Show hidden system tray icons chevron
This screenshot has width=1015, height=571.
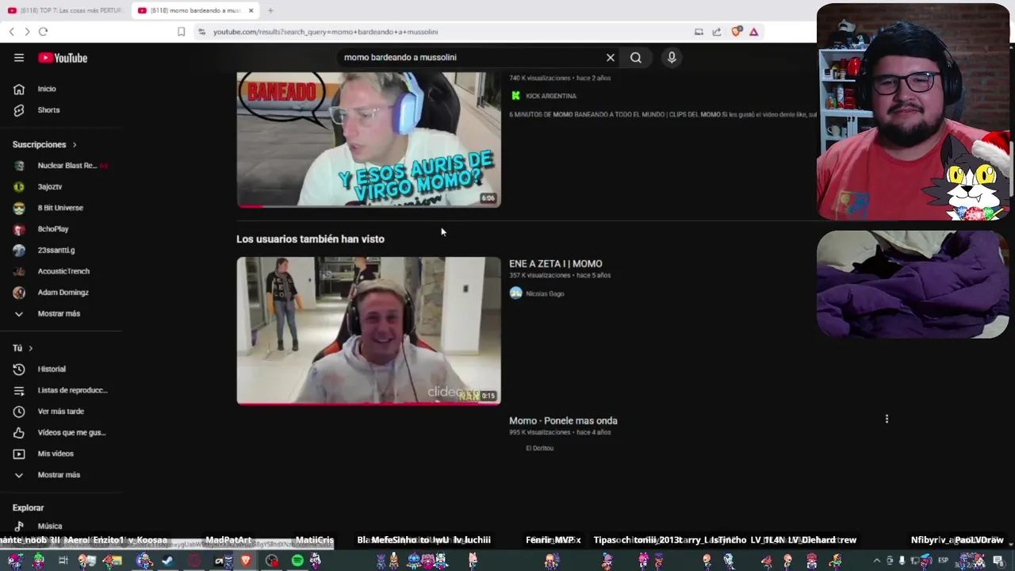click(x=876, y=561)
